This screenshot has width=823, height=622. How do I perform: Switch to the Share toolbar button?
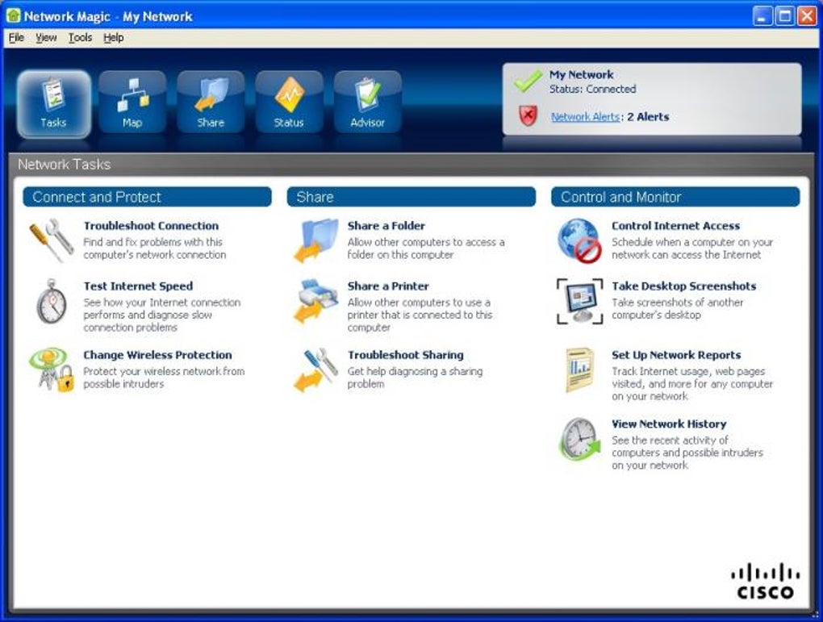tap(211, 102)
